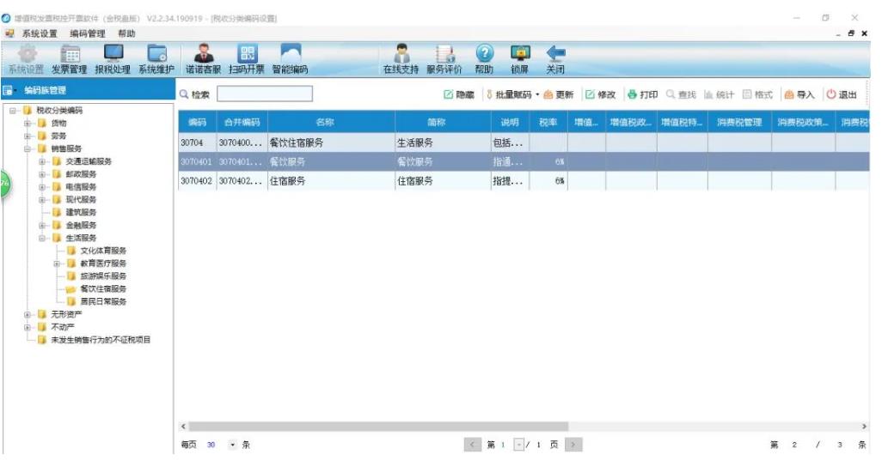Image resolution: width=888 pixels, height=461 pixels.
Task: Sort by 编码 column header
Action: (x=197, y=122)
